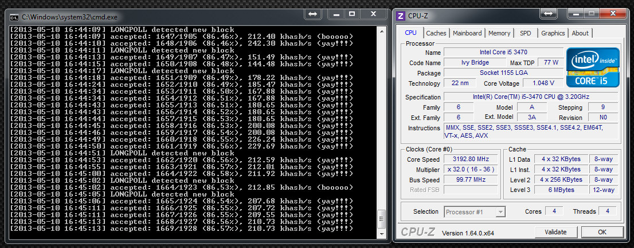Click the Code Name value Ivy Bridge
Screen dimensions: 634x248
coord(475,62)
